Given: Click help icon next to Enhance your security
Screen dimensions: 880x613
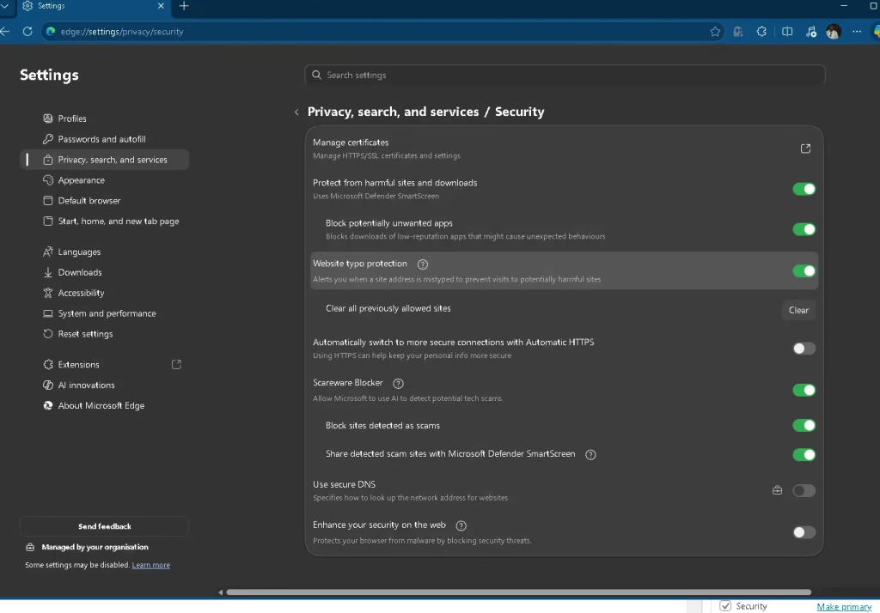Looking at the screenshot, I should [x=461, y=525].
